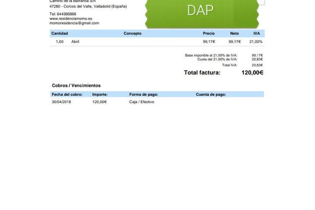Click the Caja / Efectivo payment method
The height and width of the screenshot is (210, 315).
[142, 102]
